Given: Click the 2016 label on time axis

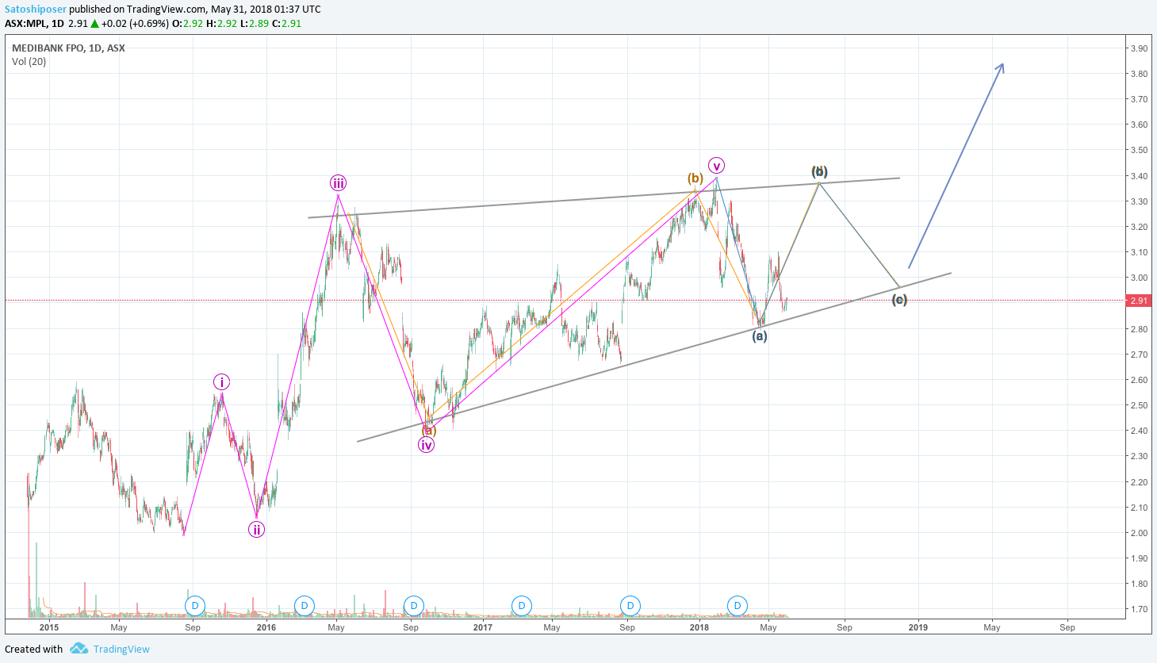Looking at the screenshot, I should click(x=266, y=627).
